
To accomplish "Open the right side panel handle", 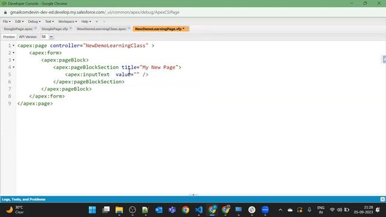I will pyautogui.click(x=384, y=60).
